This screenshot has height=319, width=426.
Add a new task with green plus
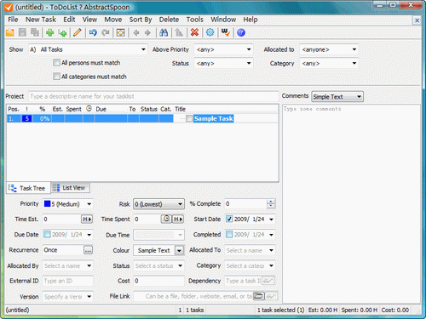50,32
